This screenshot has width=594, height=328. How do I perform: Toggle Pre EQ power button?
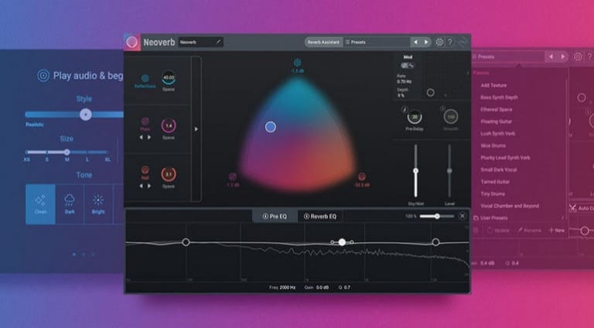point(265,217)
